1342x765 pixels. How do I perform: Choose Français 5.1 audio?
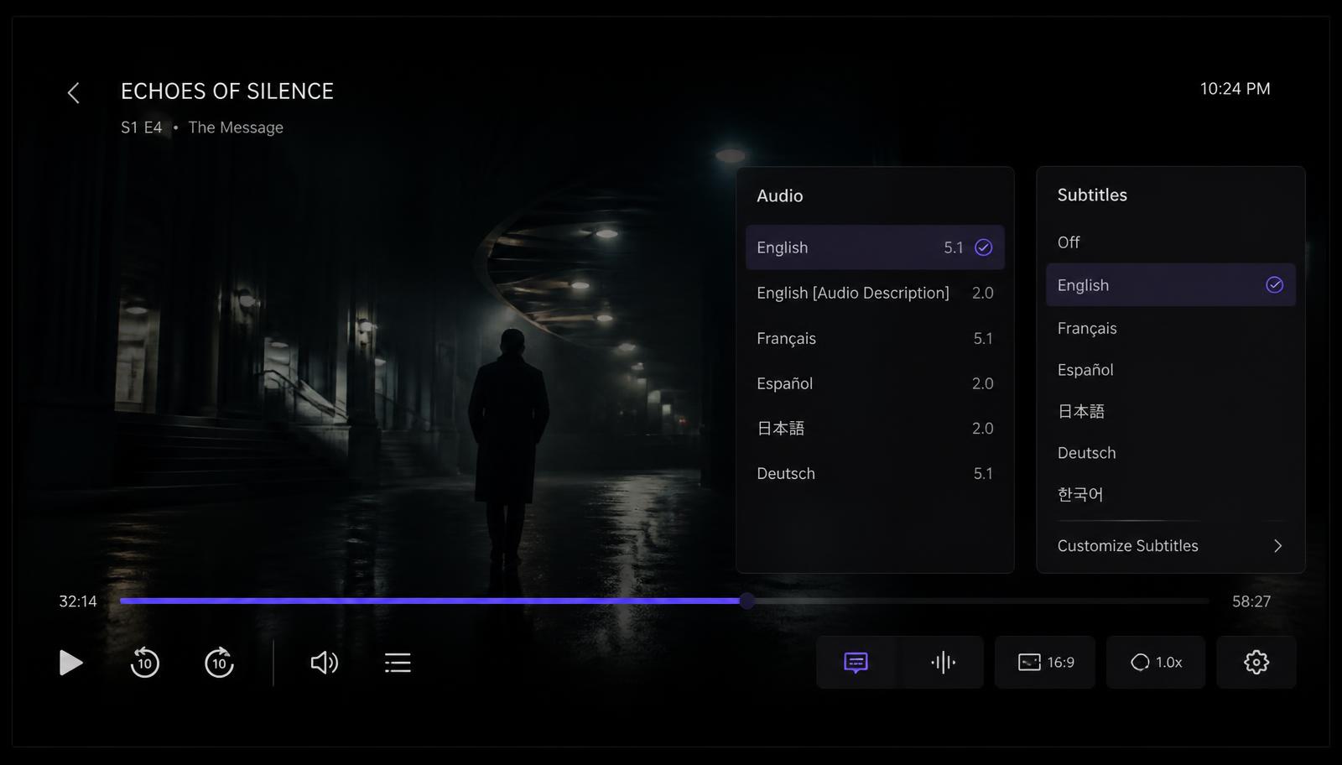[875, 338]
